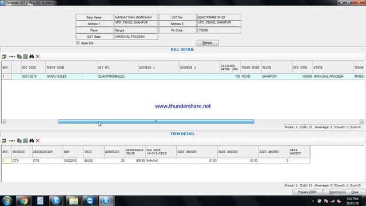Click the Place field containing Kangra
The width and height of the screenshot is (366, 206).
pos(136,30)
